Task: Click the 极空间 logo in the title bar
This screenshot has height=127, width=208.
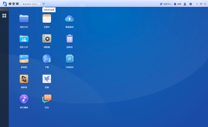Action: coord(11,4)
